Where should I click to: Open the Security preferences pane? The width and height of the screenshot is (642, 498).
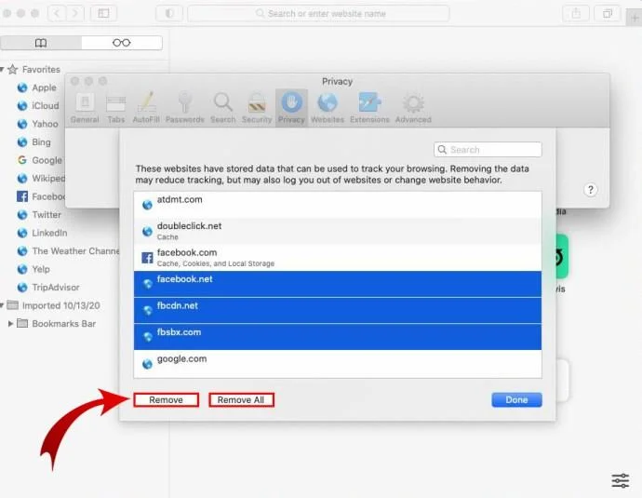coord(257,108)
